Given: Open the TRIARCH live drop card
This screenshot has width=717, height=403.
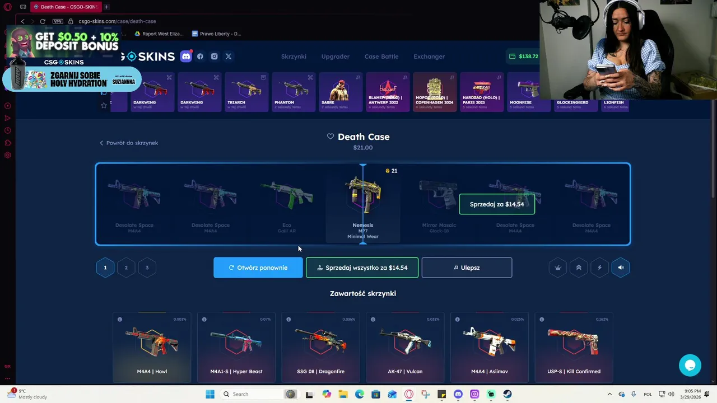Looking at the screenshot, I should point(246,92).
